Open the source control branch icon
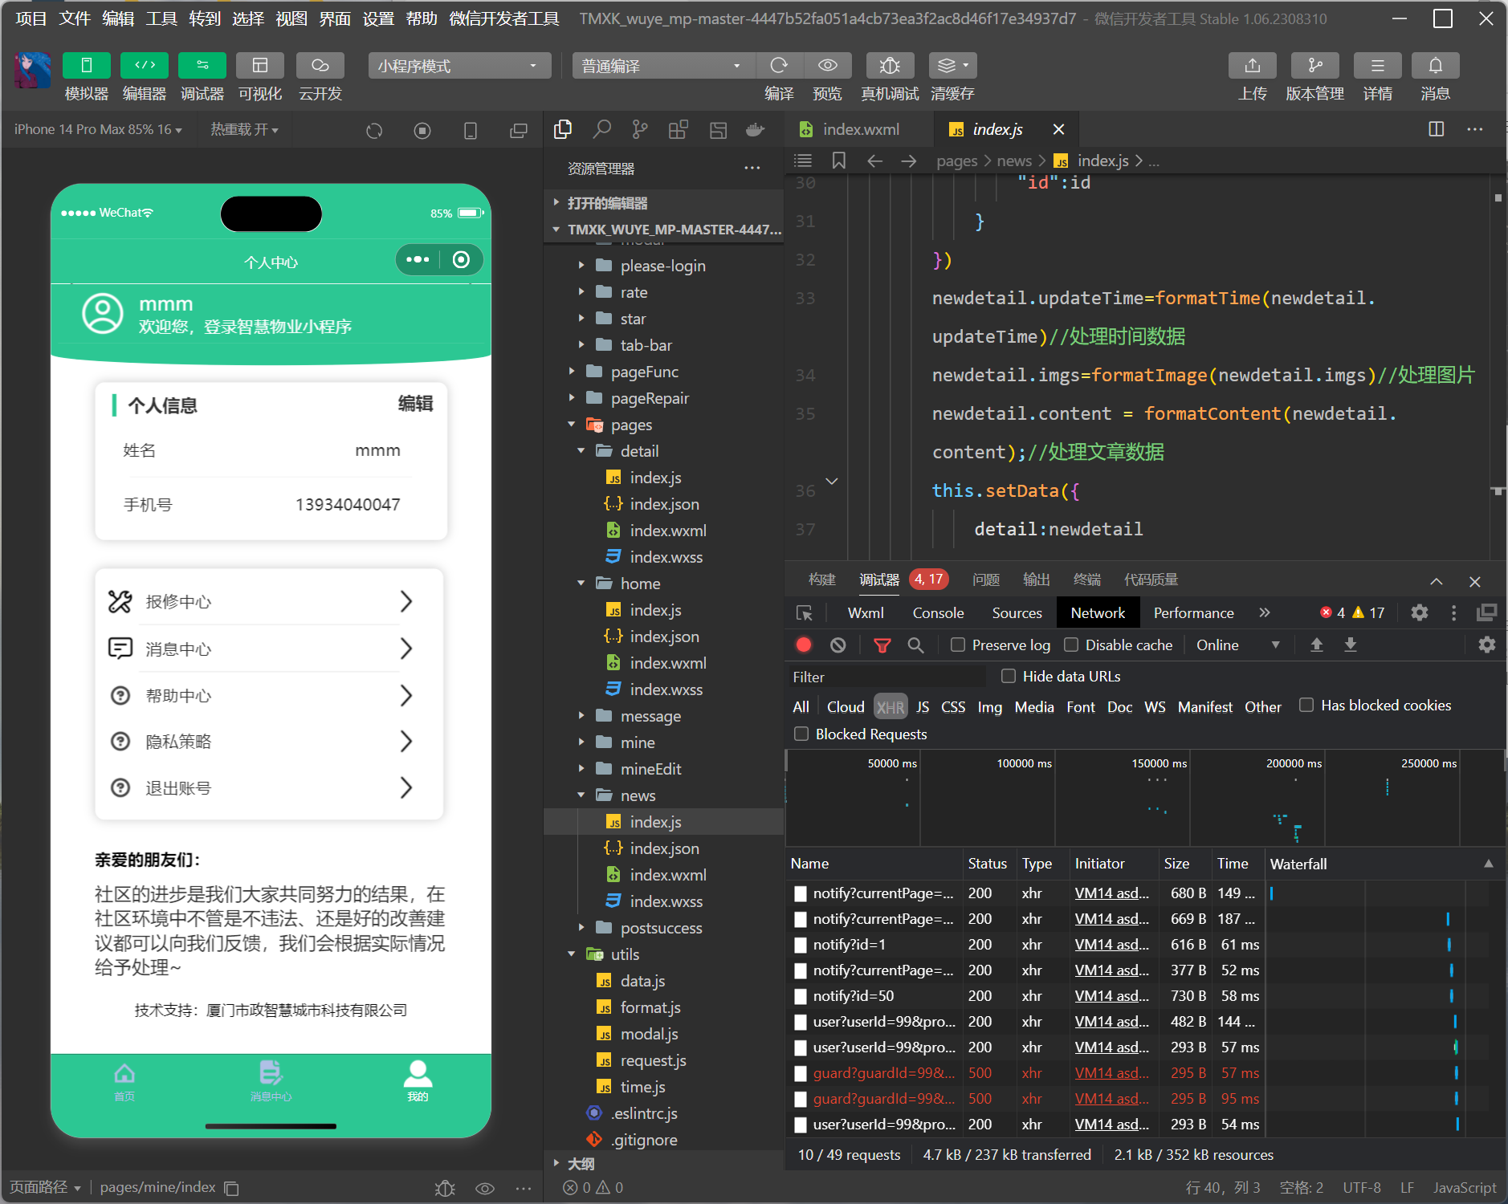Screen dimensions: 1508x1204 tap(640, 129)
